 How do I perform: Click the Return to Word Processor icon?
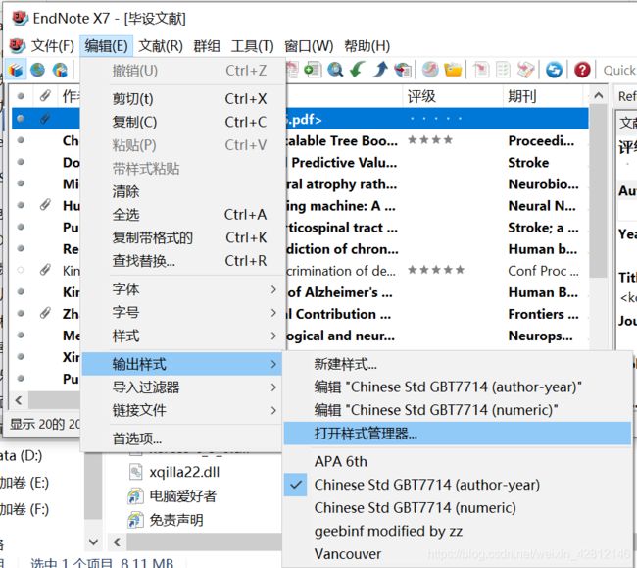pyautogui.click(x=525, y=70)
